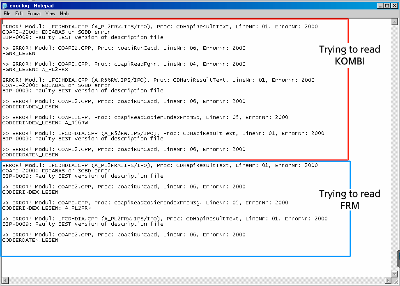Minimize the error.log Notepad window

380,6
